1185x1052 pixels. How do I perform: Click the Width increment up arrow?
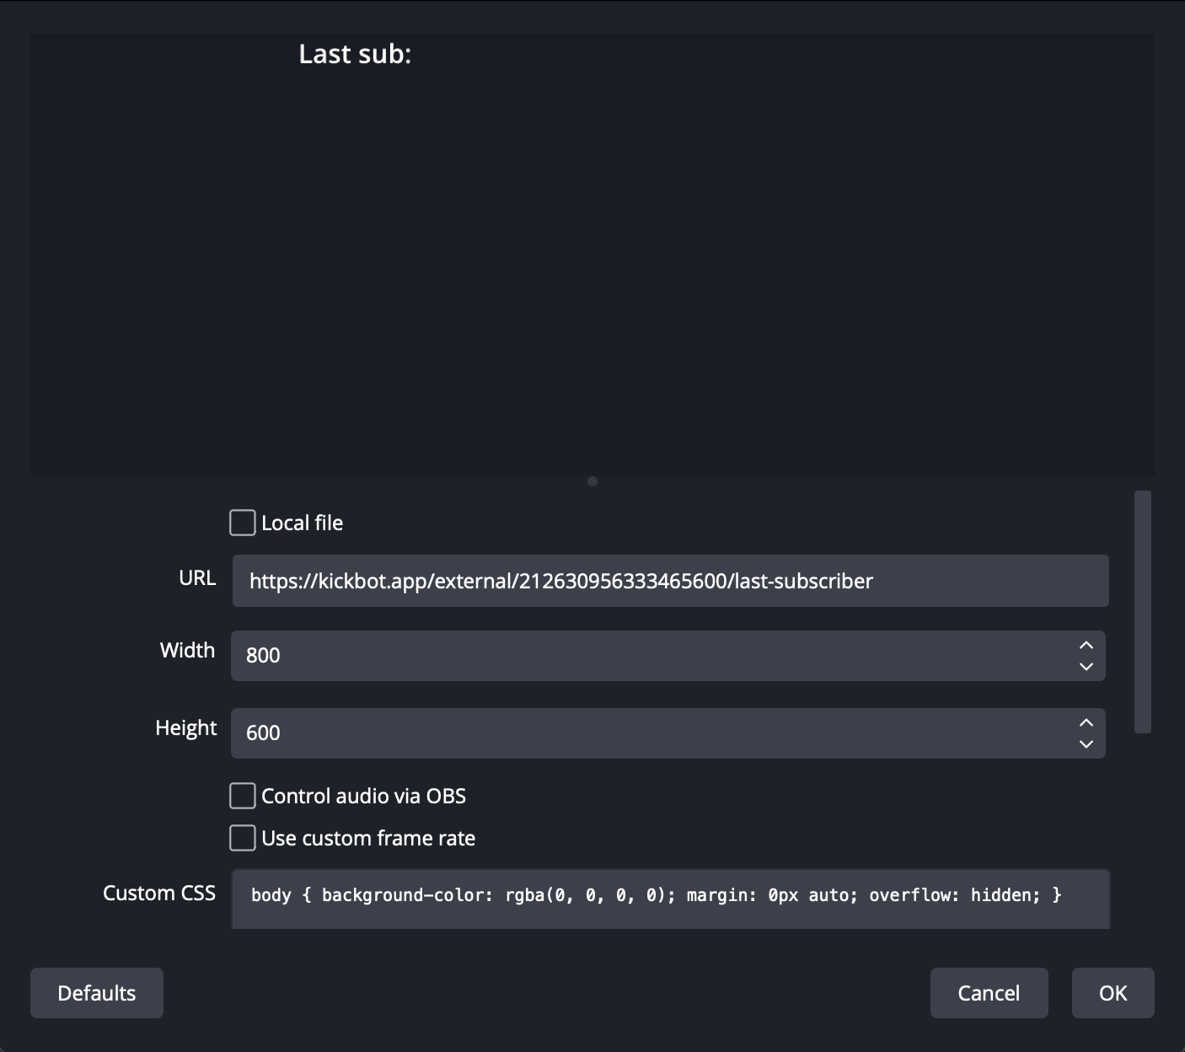1086,645
